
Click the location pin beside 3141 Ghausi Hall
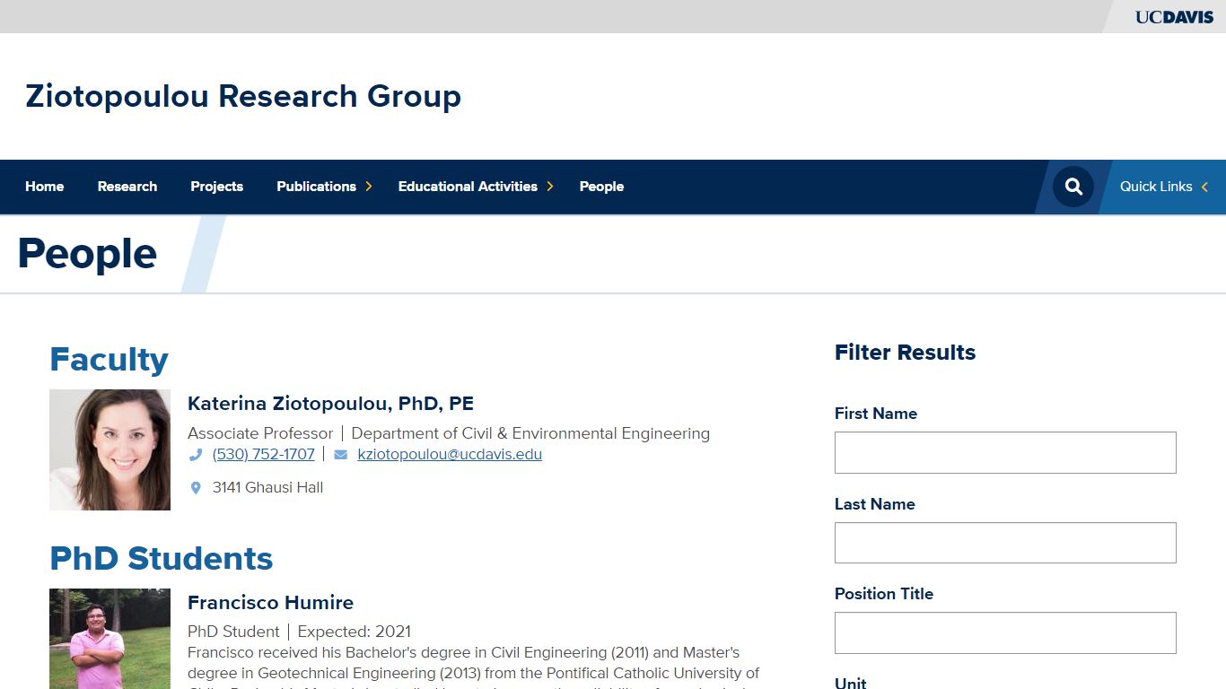pos(196,488)
